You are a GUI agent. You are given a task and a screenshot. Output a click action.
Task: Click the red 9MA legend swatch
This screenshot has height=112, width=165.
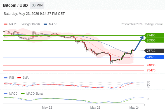point(19,78)
